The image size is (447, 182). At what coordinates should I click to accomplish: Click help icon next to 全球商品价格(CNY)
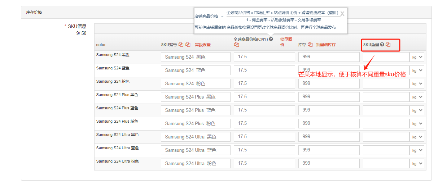[x=271, y=39]
